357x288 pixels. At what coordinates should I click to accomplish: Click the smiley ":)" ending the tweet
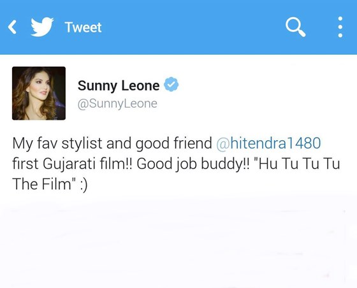tap(84, 185)
